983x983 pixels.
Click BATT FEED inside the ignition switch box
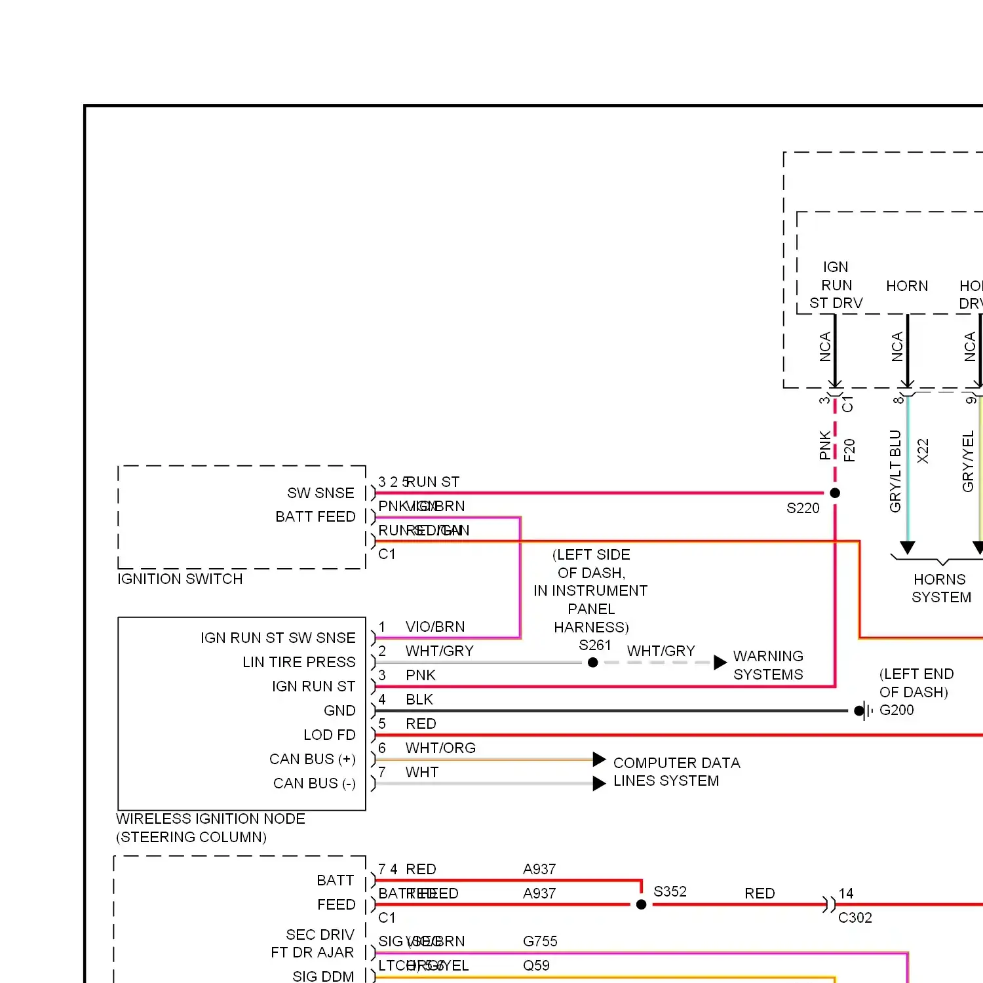(x=315, y=516)
